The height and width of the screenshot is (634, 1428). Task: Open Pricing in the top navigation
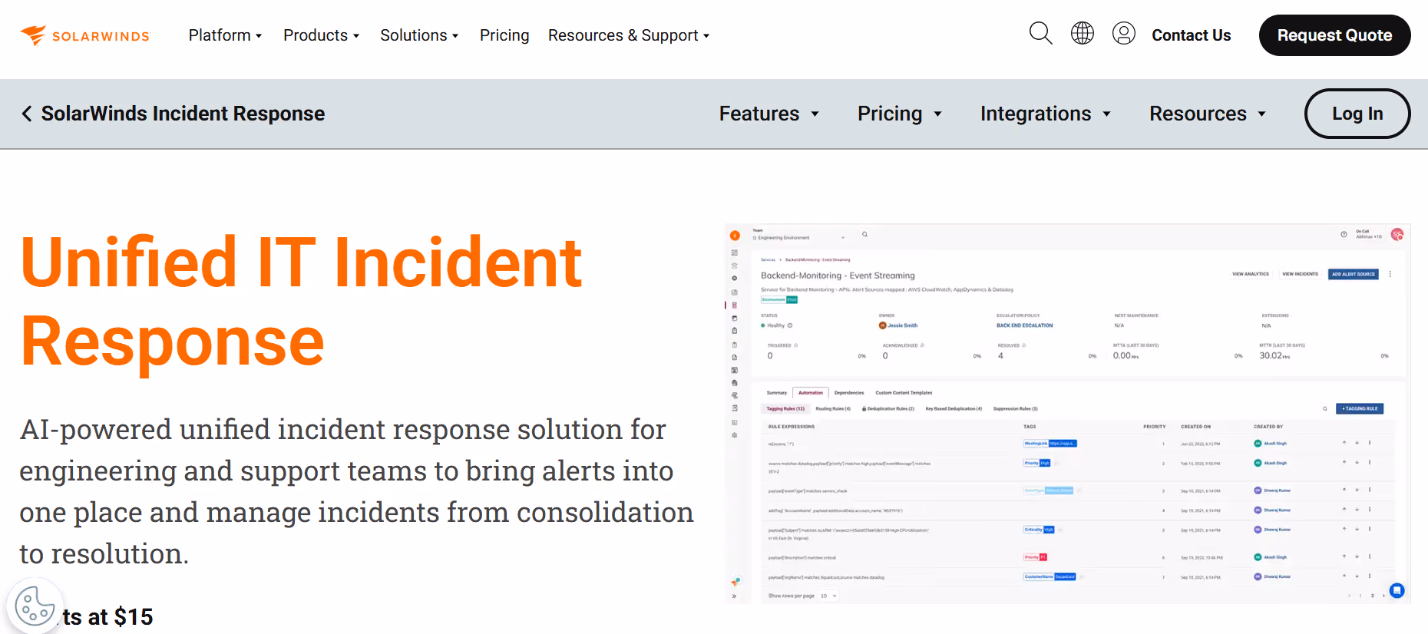tap(504, 35)
